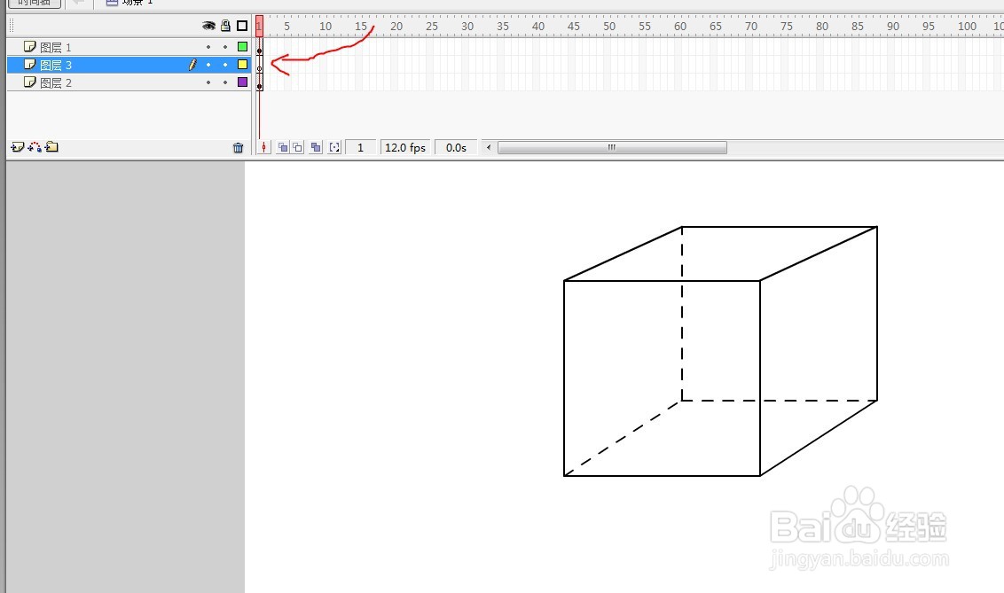The height and width of the screenshot is (593, 1004).
Task: Select the blank keyframe of 图层 3
Action: click(259, 65)
